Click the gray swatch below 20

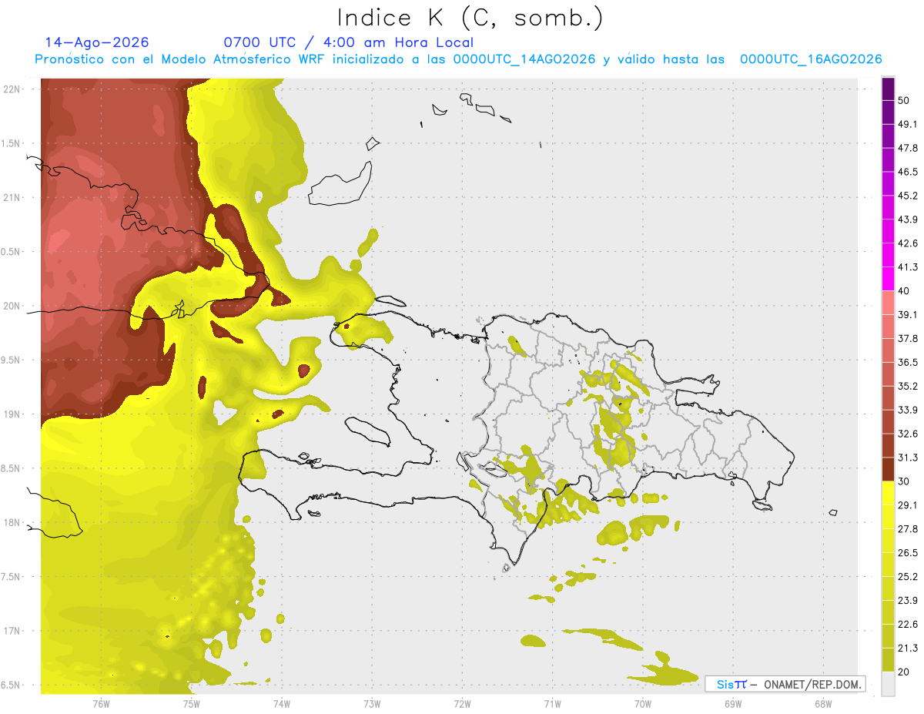coord(889,684)
